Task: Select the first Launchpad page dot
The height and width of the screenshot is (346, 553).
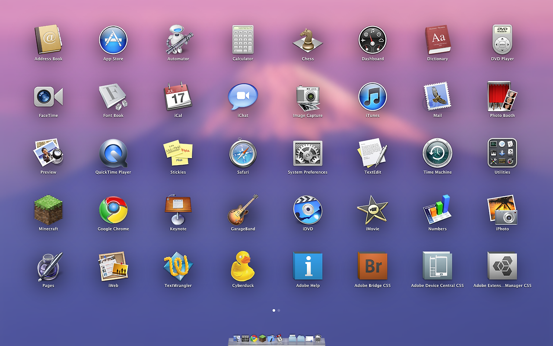Action: tap(274, 310)
